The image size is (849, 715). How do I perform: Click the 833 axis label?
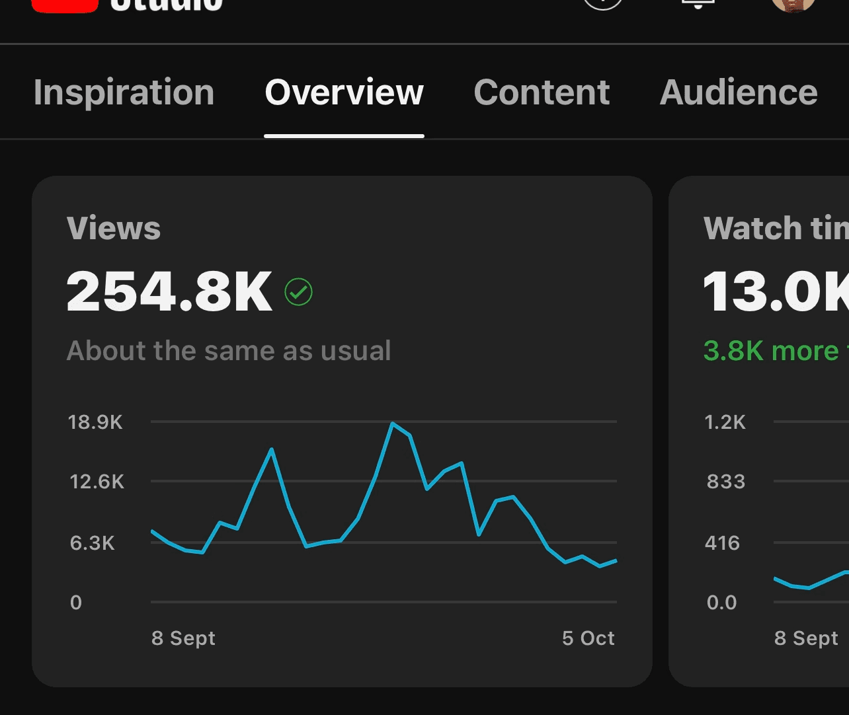pos(726,482)
